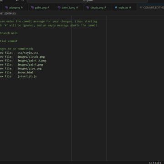Click the 'branch main' comment line
The width and height of the screenshot is (164, 164).
click(9, 33)
